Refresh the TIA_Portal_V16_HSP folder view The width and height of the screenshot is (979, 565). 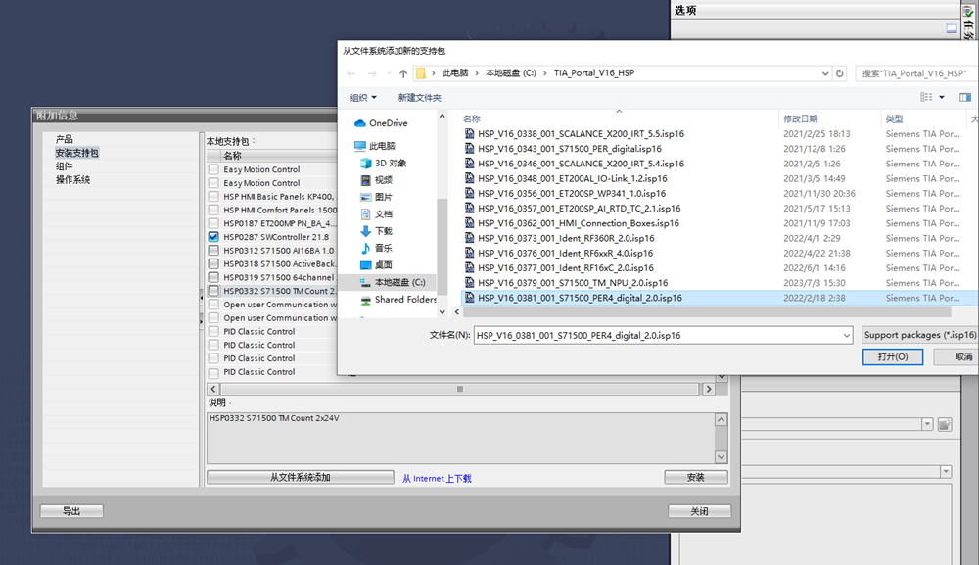pyautogui.click(x=840, y=73)
